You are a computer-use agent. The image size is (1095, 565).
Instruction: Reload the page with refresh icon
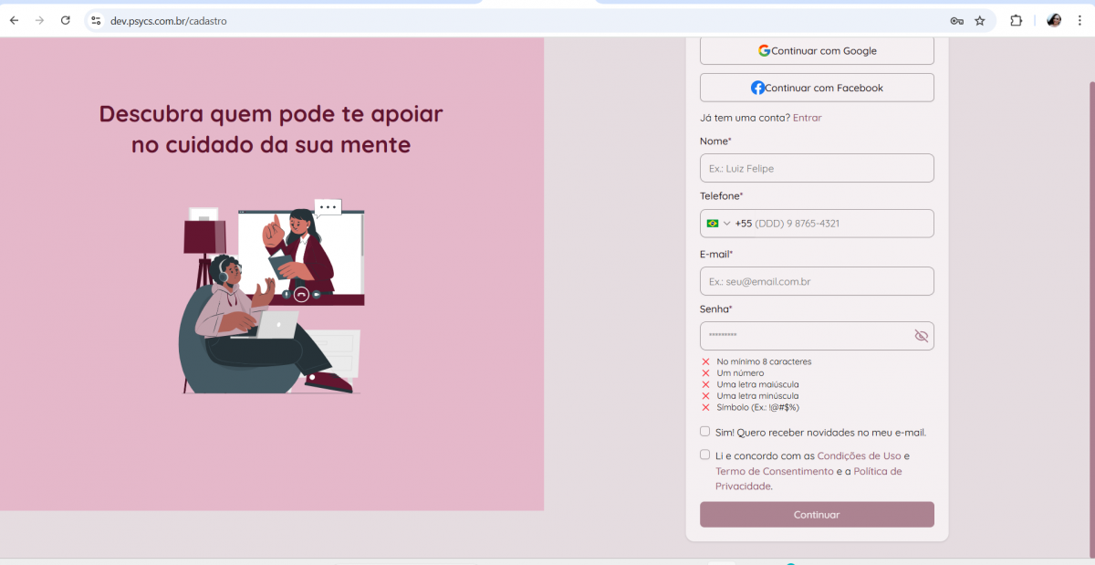coord(65,20)
